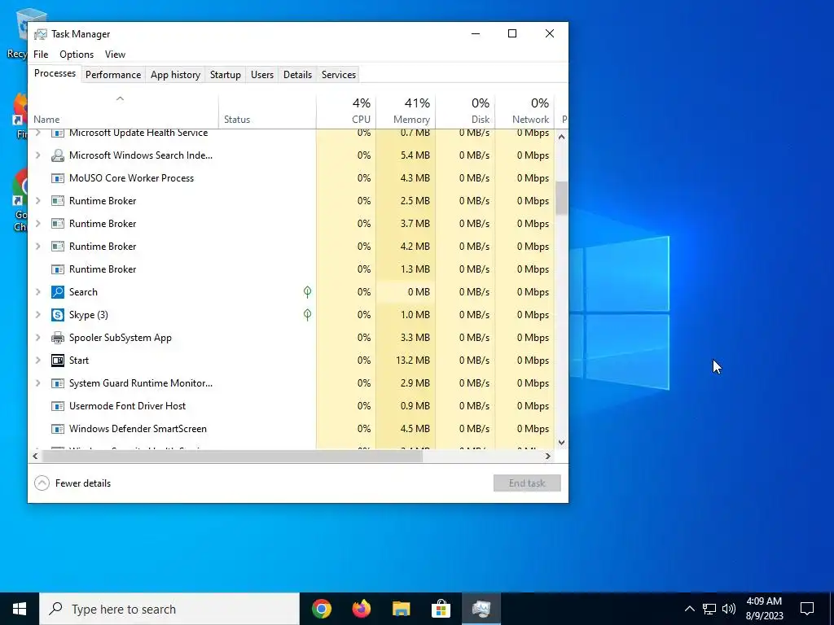This screenshot has height=625, width=834.
Task: Open Firefox from the taskbar
Action: 361,609
